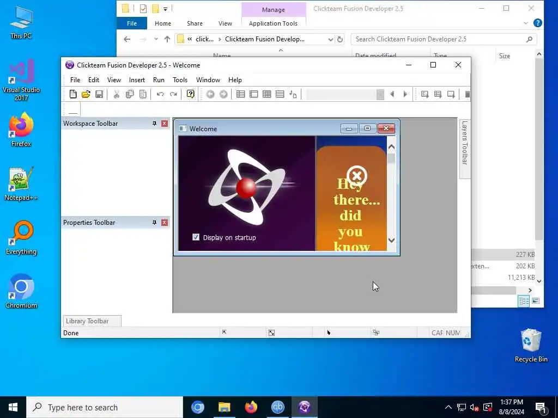
Task: Open the Event Editor grid icon
Action: 267,94
